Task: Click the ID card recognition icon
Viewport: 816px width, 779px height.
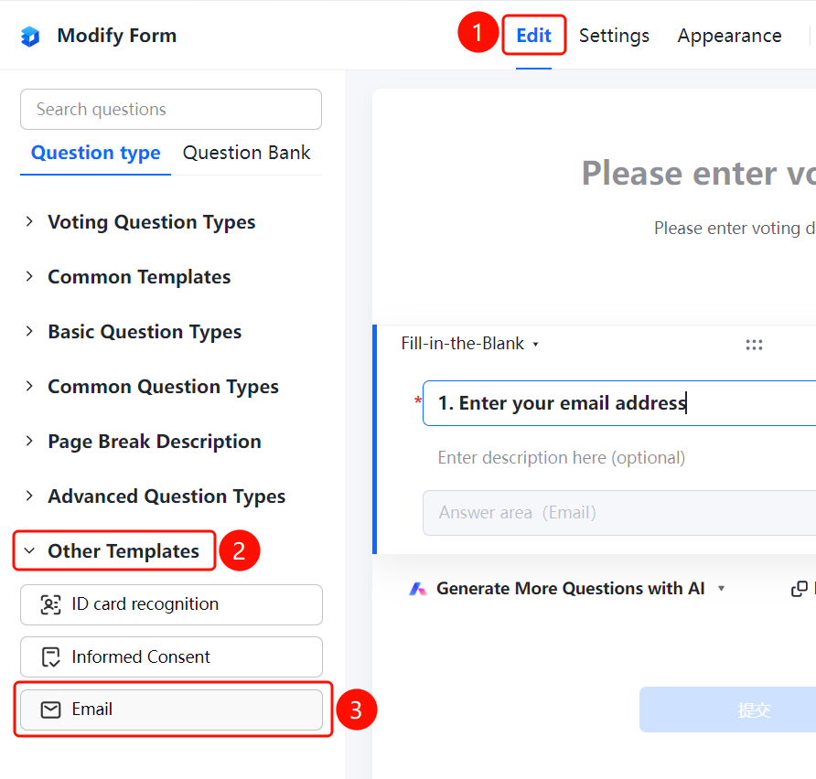Action: (x=50, y=604)
